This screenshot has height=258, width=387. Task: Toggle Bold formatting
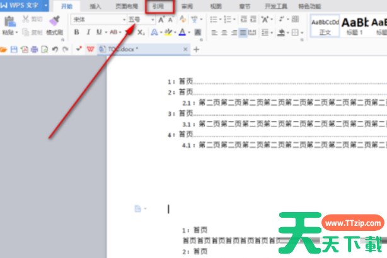(x=76, y=32)
